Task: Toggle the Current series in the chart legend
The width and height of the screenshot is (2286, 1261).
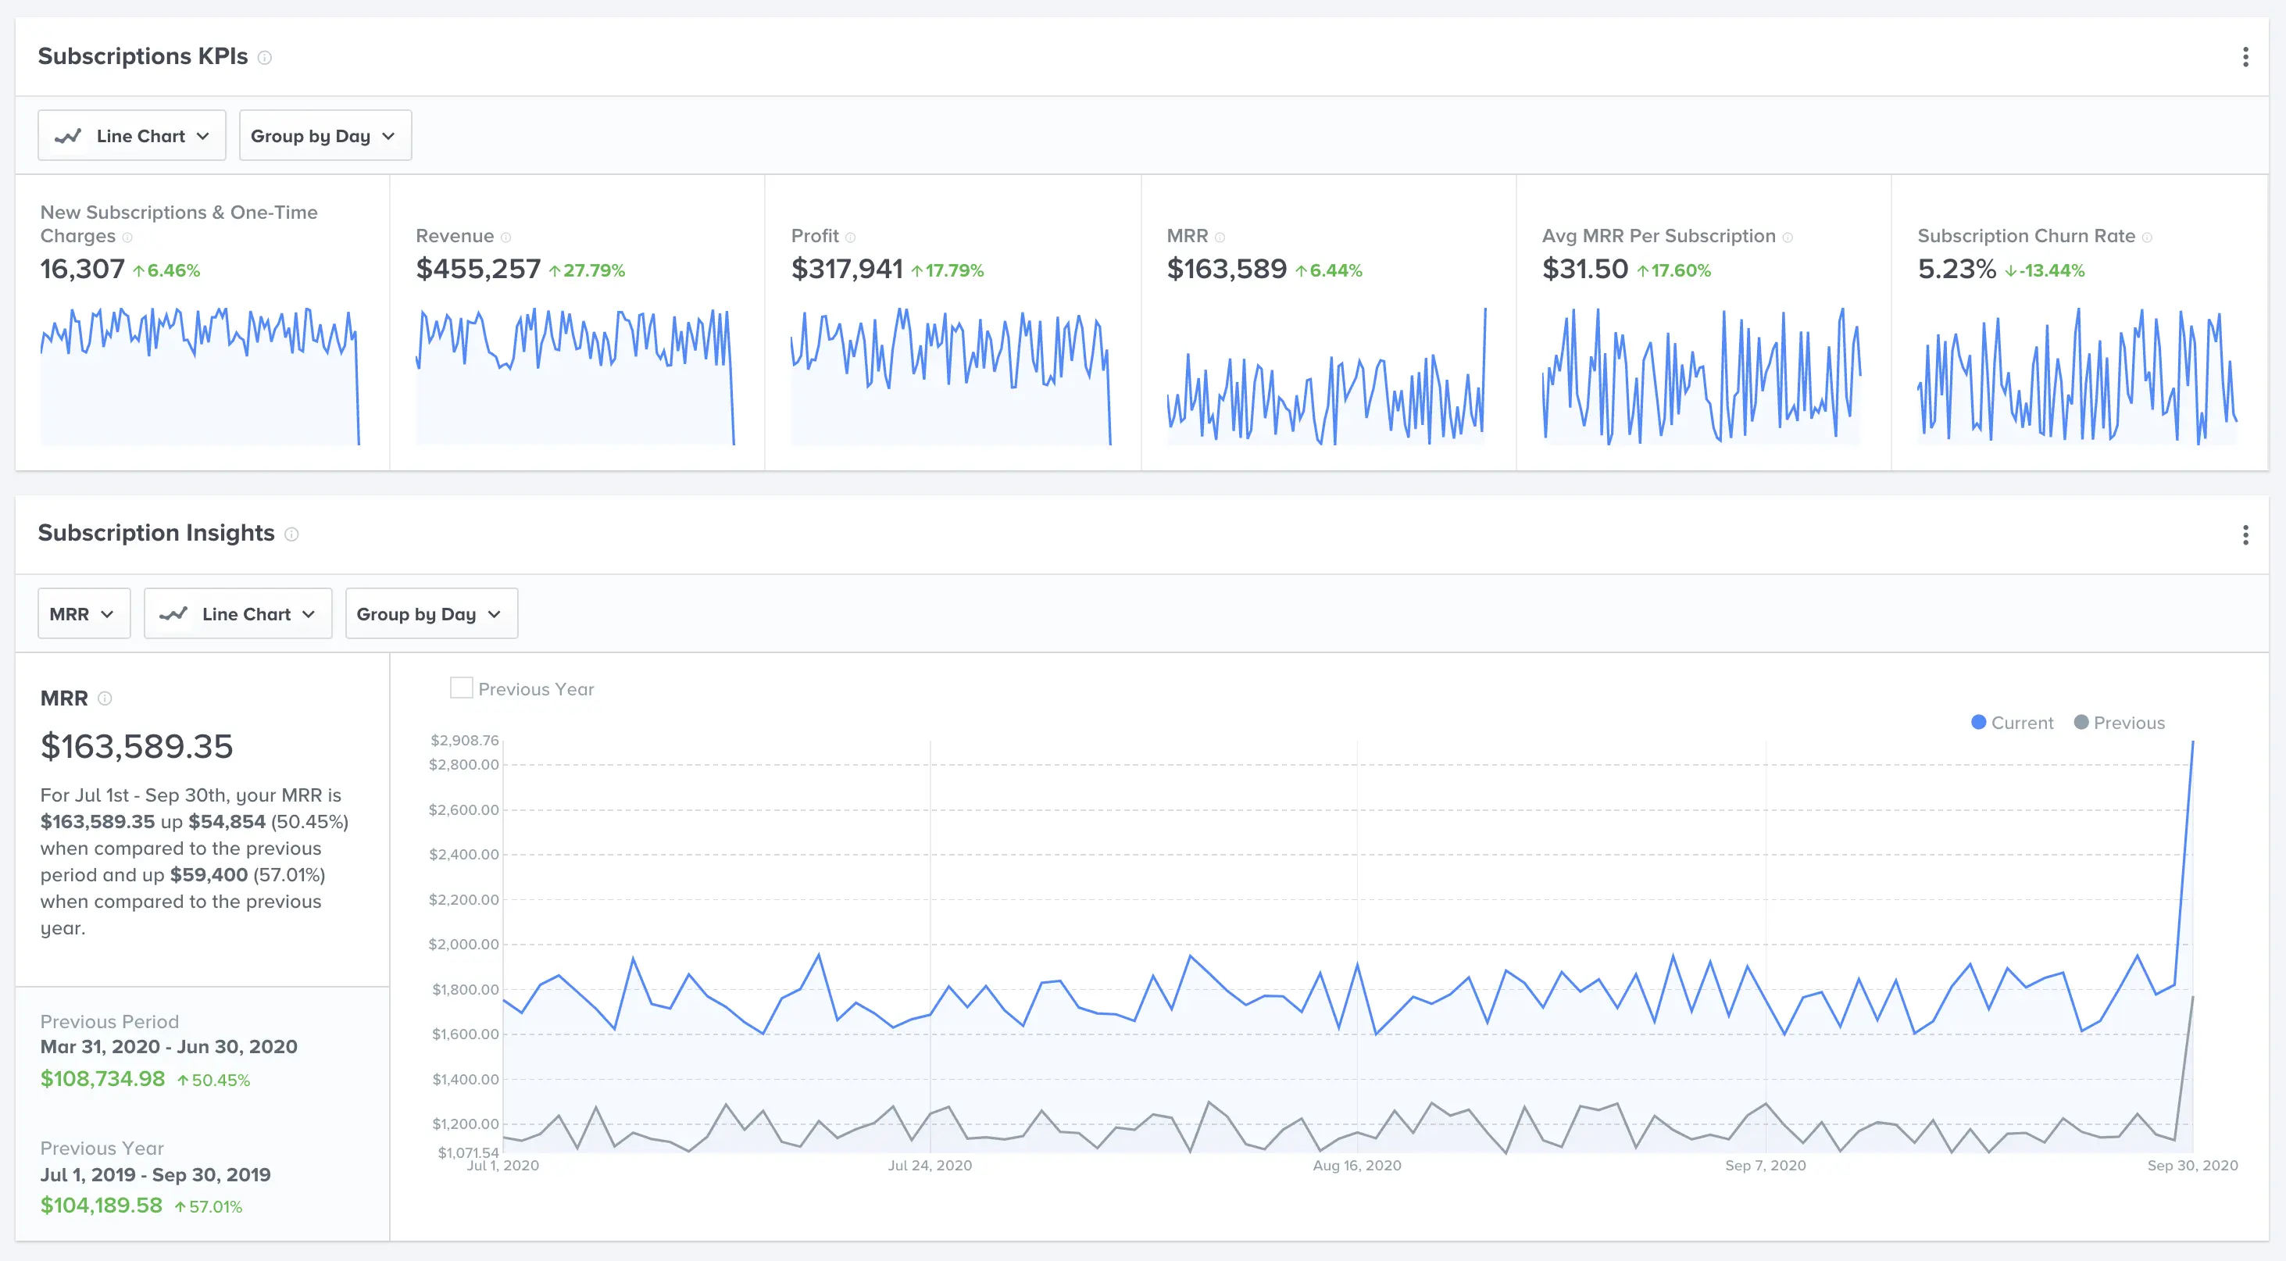Action: (x=2013, y=723)
